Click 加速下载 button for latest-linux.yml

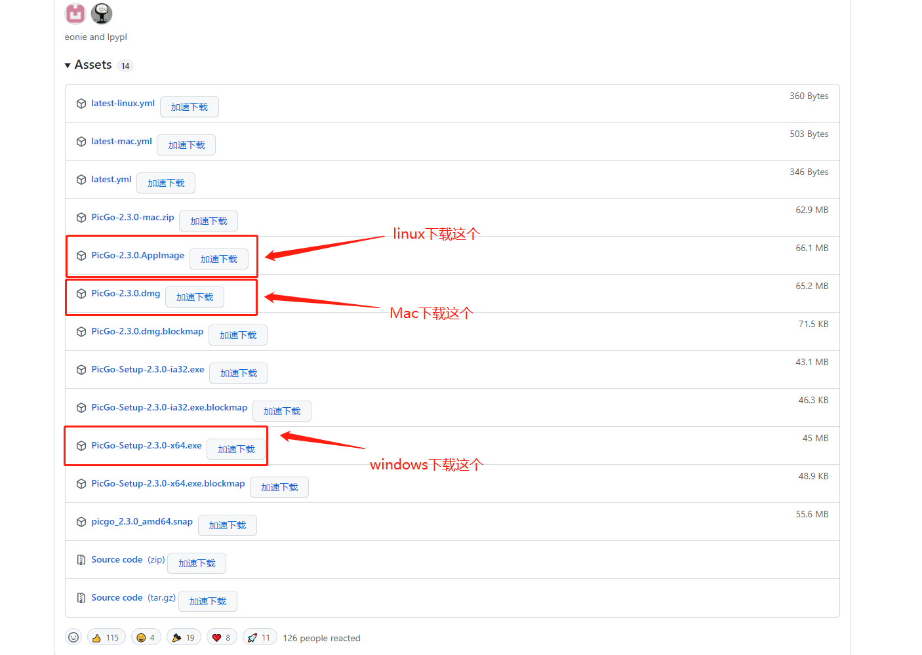coord(190,107)
